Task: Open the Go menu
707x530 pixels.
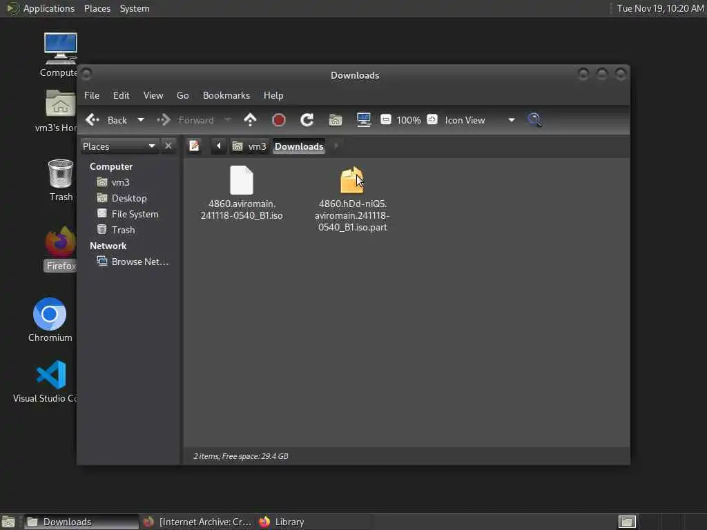Action: click(182, 95)
